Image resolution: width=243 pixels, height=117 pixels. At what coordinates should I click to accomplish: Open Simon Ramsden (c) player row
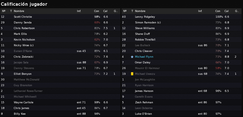[182, 23]
